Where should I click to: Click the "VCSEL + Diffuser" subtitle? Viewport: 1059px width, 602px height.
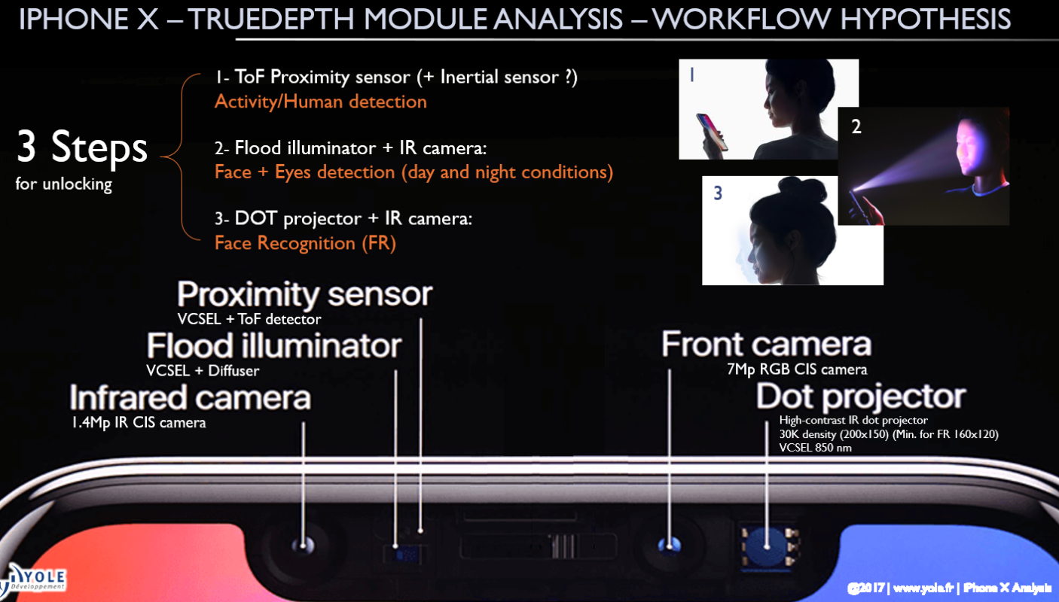click(x=203, y=370)
